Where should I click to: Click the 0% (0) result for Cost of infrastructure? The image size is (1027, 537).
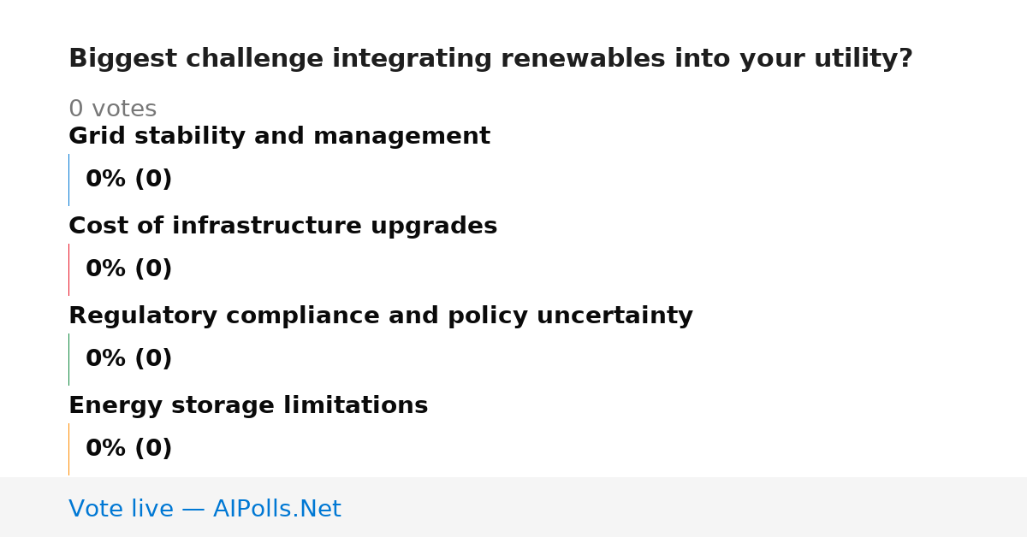128,269
